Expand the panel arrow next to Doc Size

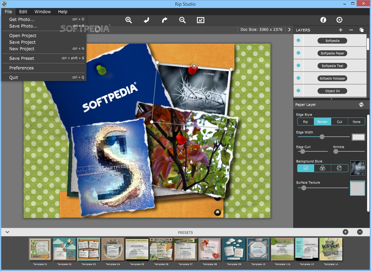pyautogui.click(x=289, y=30)
